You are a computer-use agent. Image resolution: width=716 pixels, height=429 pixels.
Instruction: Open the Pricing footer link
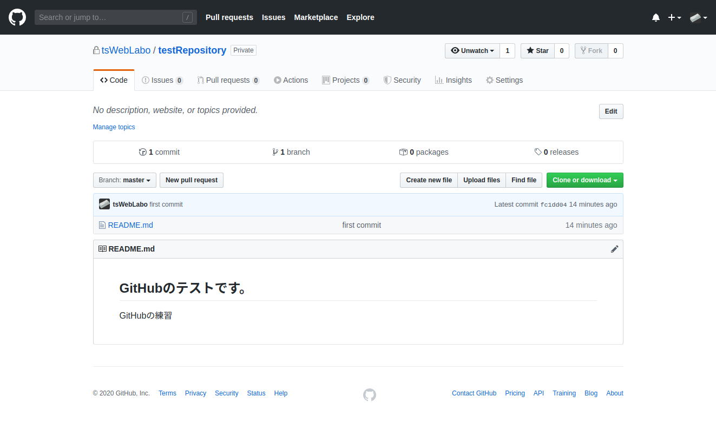[x=515, y=393]
